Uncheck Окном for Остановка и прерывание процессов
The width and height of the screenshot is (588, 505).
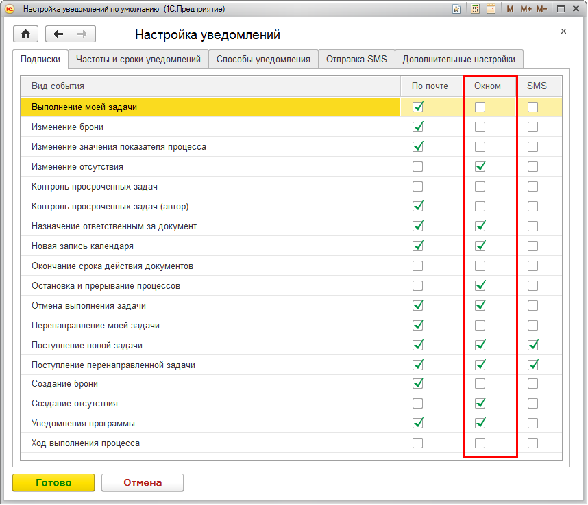pyautogui.click(x=480, y=285)
